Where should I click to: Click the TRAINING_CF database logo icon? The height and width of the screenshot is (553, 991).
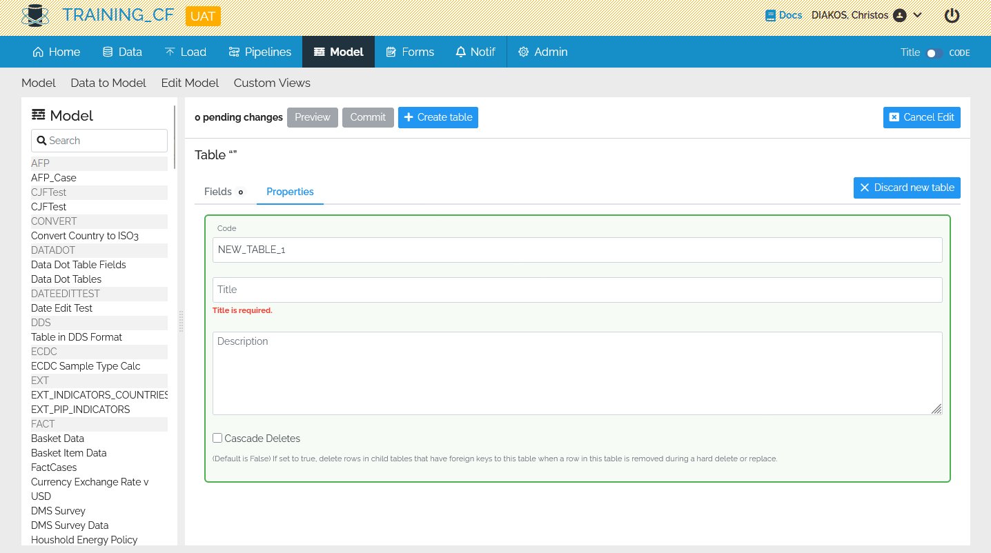coord(35,15)
